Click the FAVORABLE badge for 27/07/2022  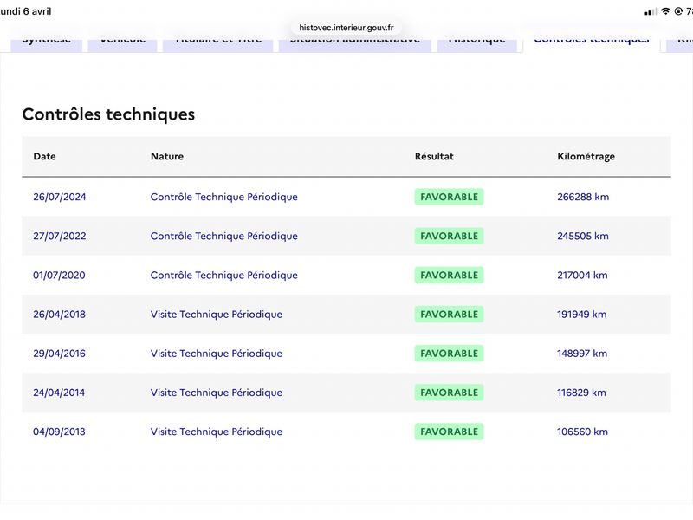tap(449, 236)
